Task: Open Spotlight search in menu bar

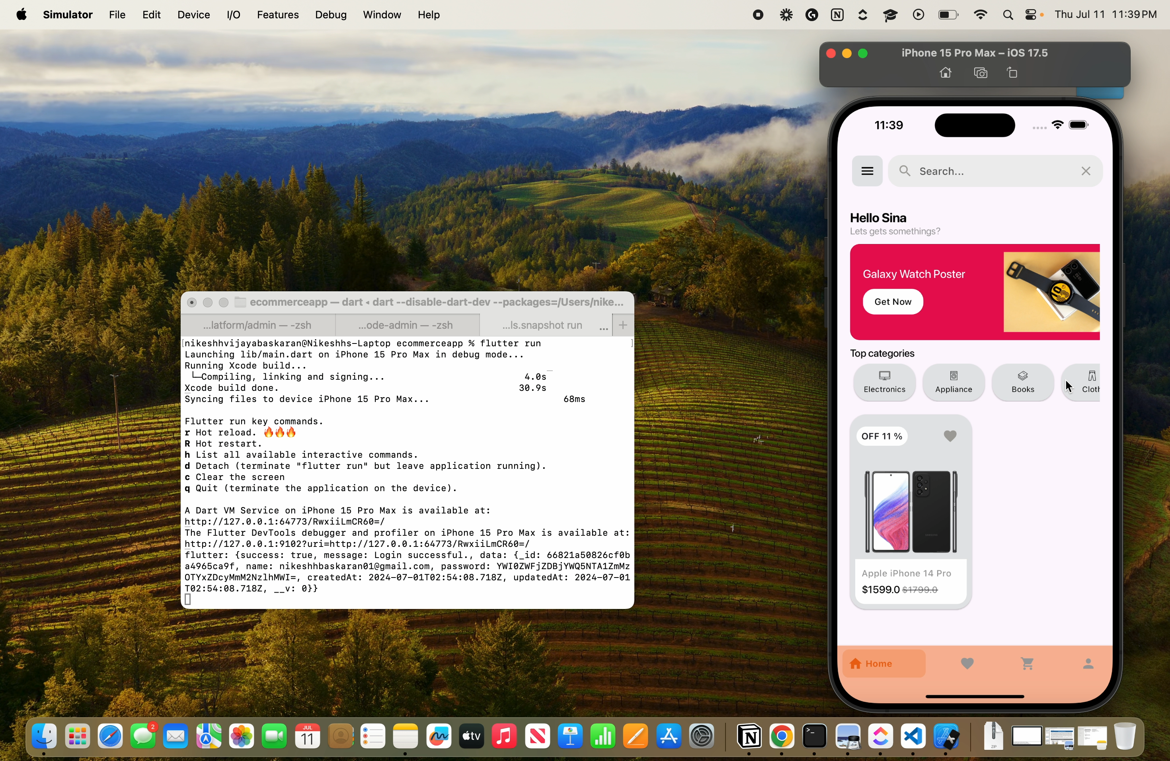Action: point(1008,15)
